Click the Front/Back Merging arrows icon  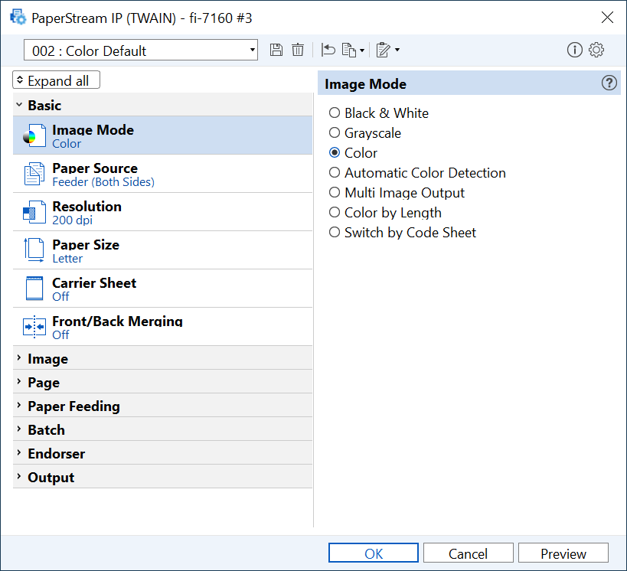click(34, 326)
